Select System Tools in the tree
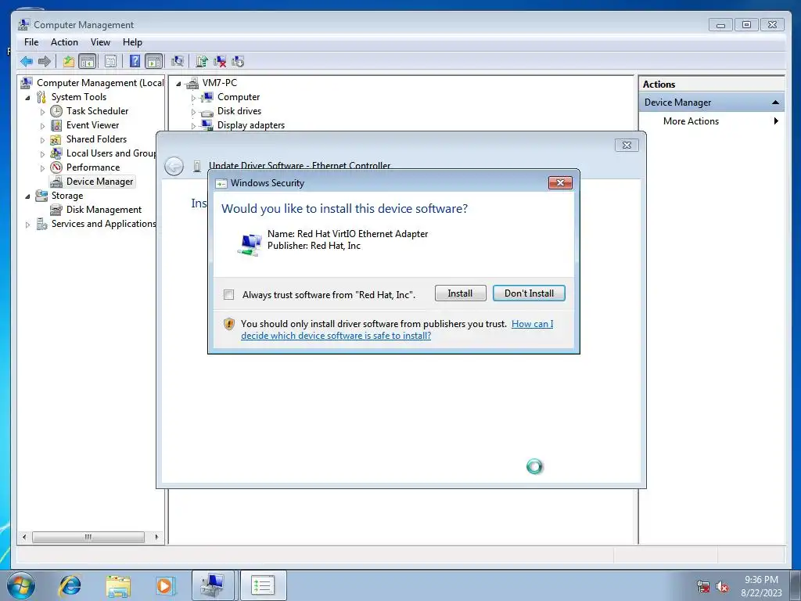 coord(79,97)
